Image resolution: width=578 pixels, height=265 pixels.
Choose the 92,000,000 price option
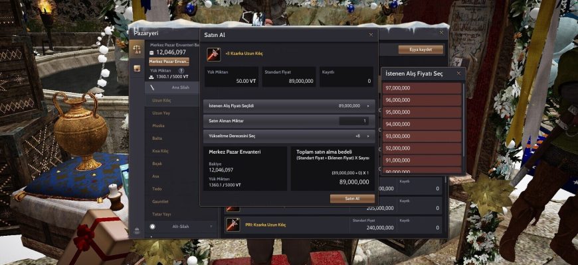(x=422, y=148)
